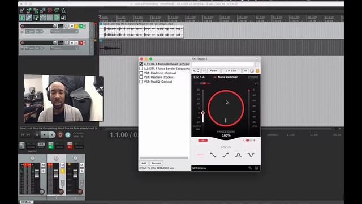Select low-cut Focus curve
Image resolution: width=362 pixels, height=204 pixels.
click(226, 155)
